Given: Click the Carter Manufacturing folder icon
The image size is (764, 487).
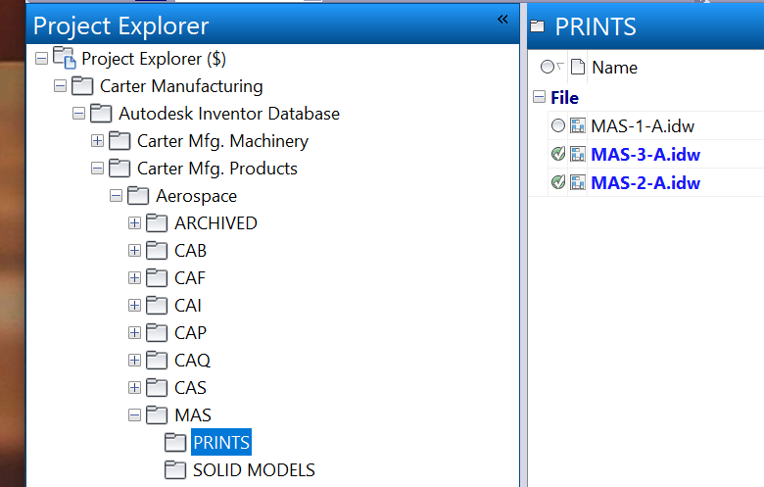Looking at the screenshot, I should pyautogui.click(x=82, y=86).
